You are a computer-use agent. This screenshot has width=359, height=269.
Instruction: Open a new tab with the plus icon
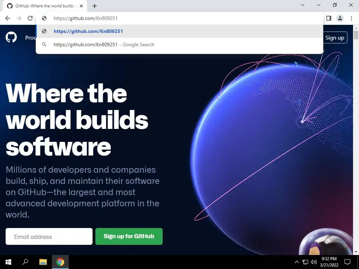(x=95, y=6)
